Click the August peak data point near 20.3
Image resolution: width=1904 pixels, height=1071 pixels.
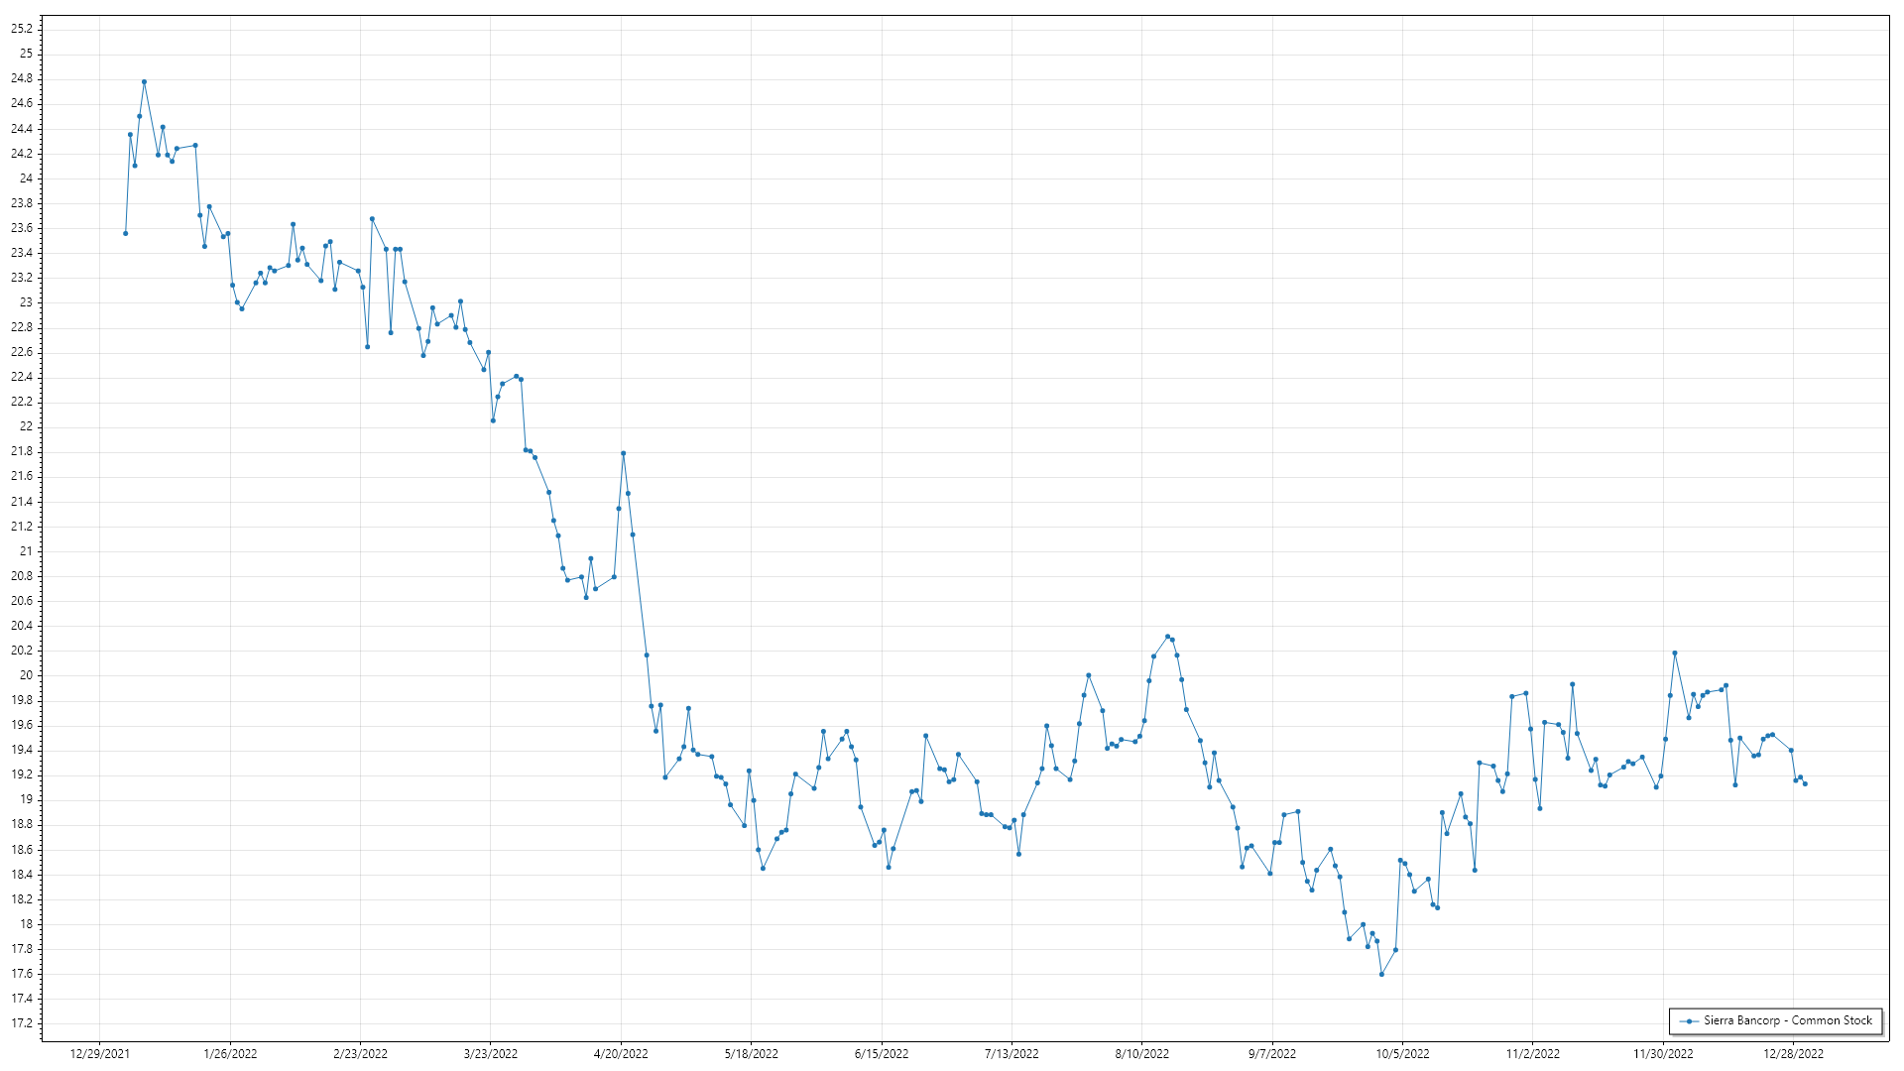pos(1167,637)
